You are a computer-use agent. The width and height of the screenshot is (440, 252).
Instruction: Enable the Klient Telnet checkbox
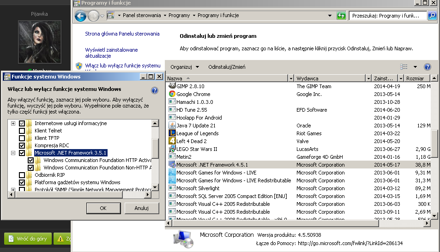coord(22,131)
